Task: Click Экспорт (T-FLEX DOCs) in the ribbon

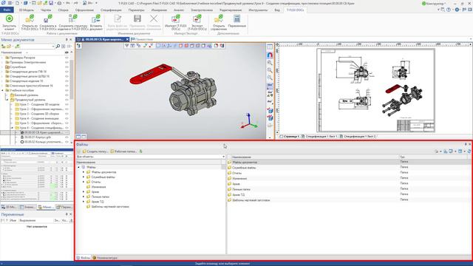Action: pyautogui.click(x=197, y=22)
